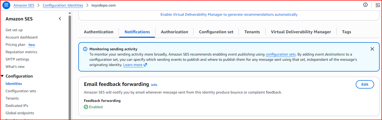Open Pricing plan in sidebar
The width and height of the screenshot is (382, 120).
[15, 45]
